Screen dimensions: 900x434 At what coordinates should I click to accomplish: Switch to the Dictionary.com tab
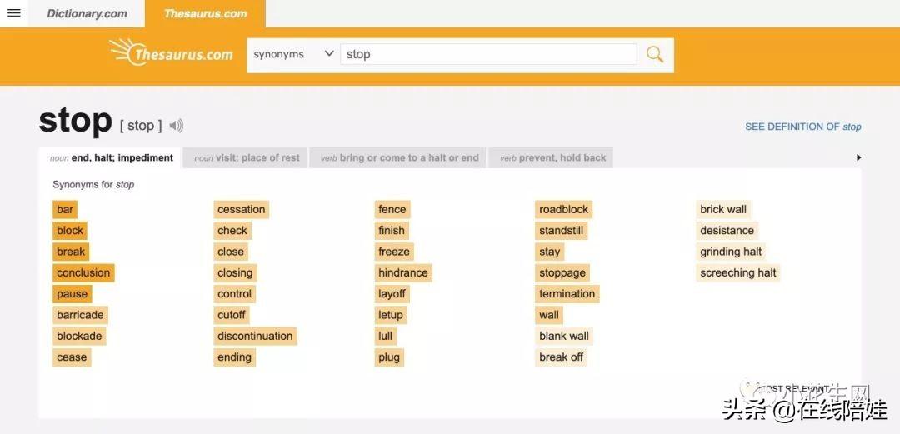[x=87, y=13]
